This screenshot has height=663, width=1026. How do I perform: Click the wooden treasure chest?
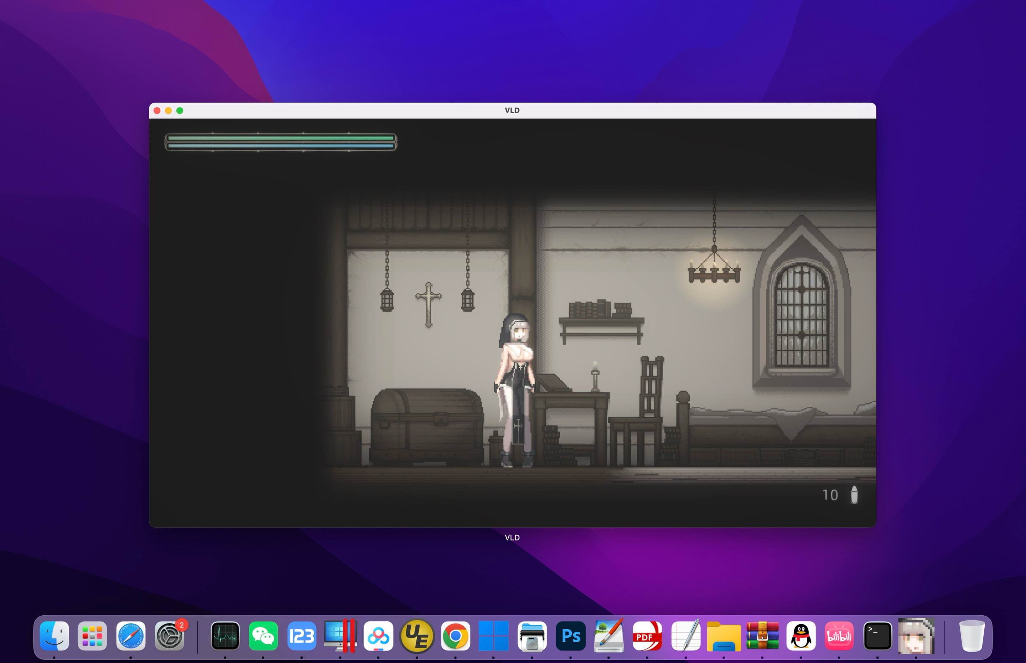point(426,427)
